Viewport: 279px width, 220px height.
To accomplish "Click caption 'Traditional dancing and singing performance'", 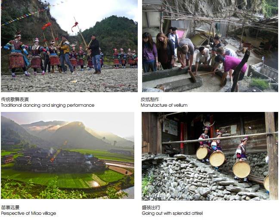I will [x=48, y=105].
